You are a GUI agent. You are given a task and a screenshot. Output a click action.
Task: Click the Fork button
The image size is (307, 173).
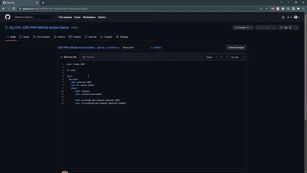click(263, 28)
